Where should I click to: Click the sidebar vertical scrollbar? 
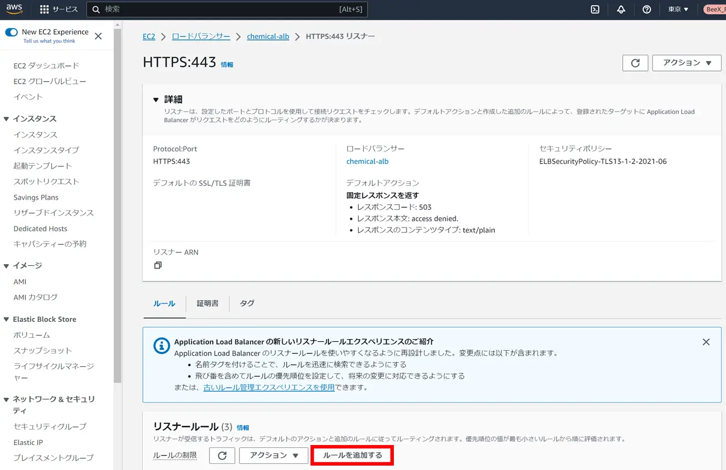point(117,205)
